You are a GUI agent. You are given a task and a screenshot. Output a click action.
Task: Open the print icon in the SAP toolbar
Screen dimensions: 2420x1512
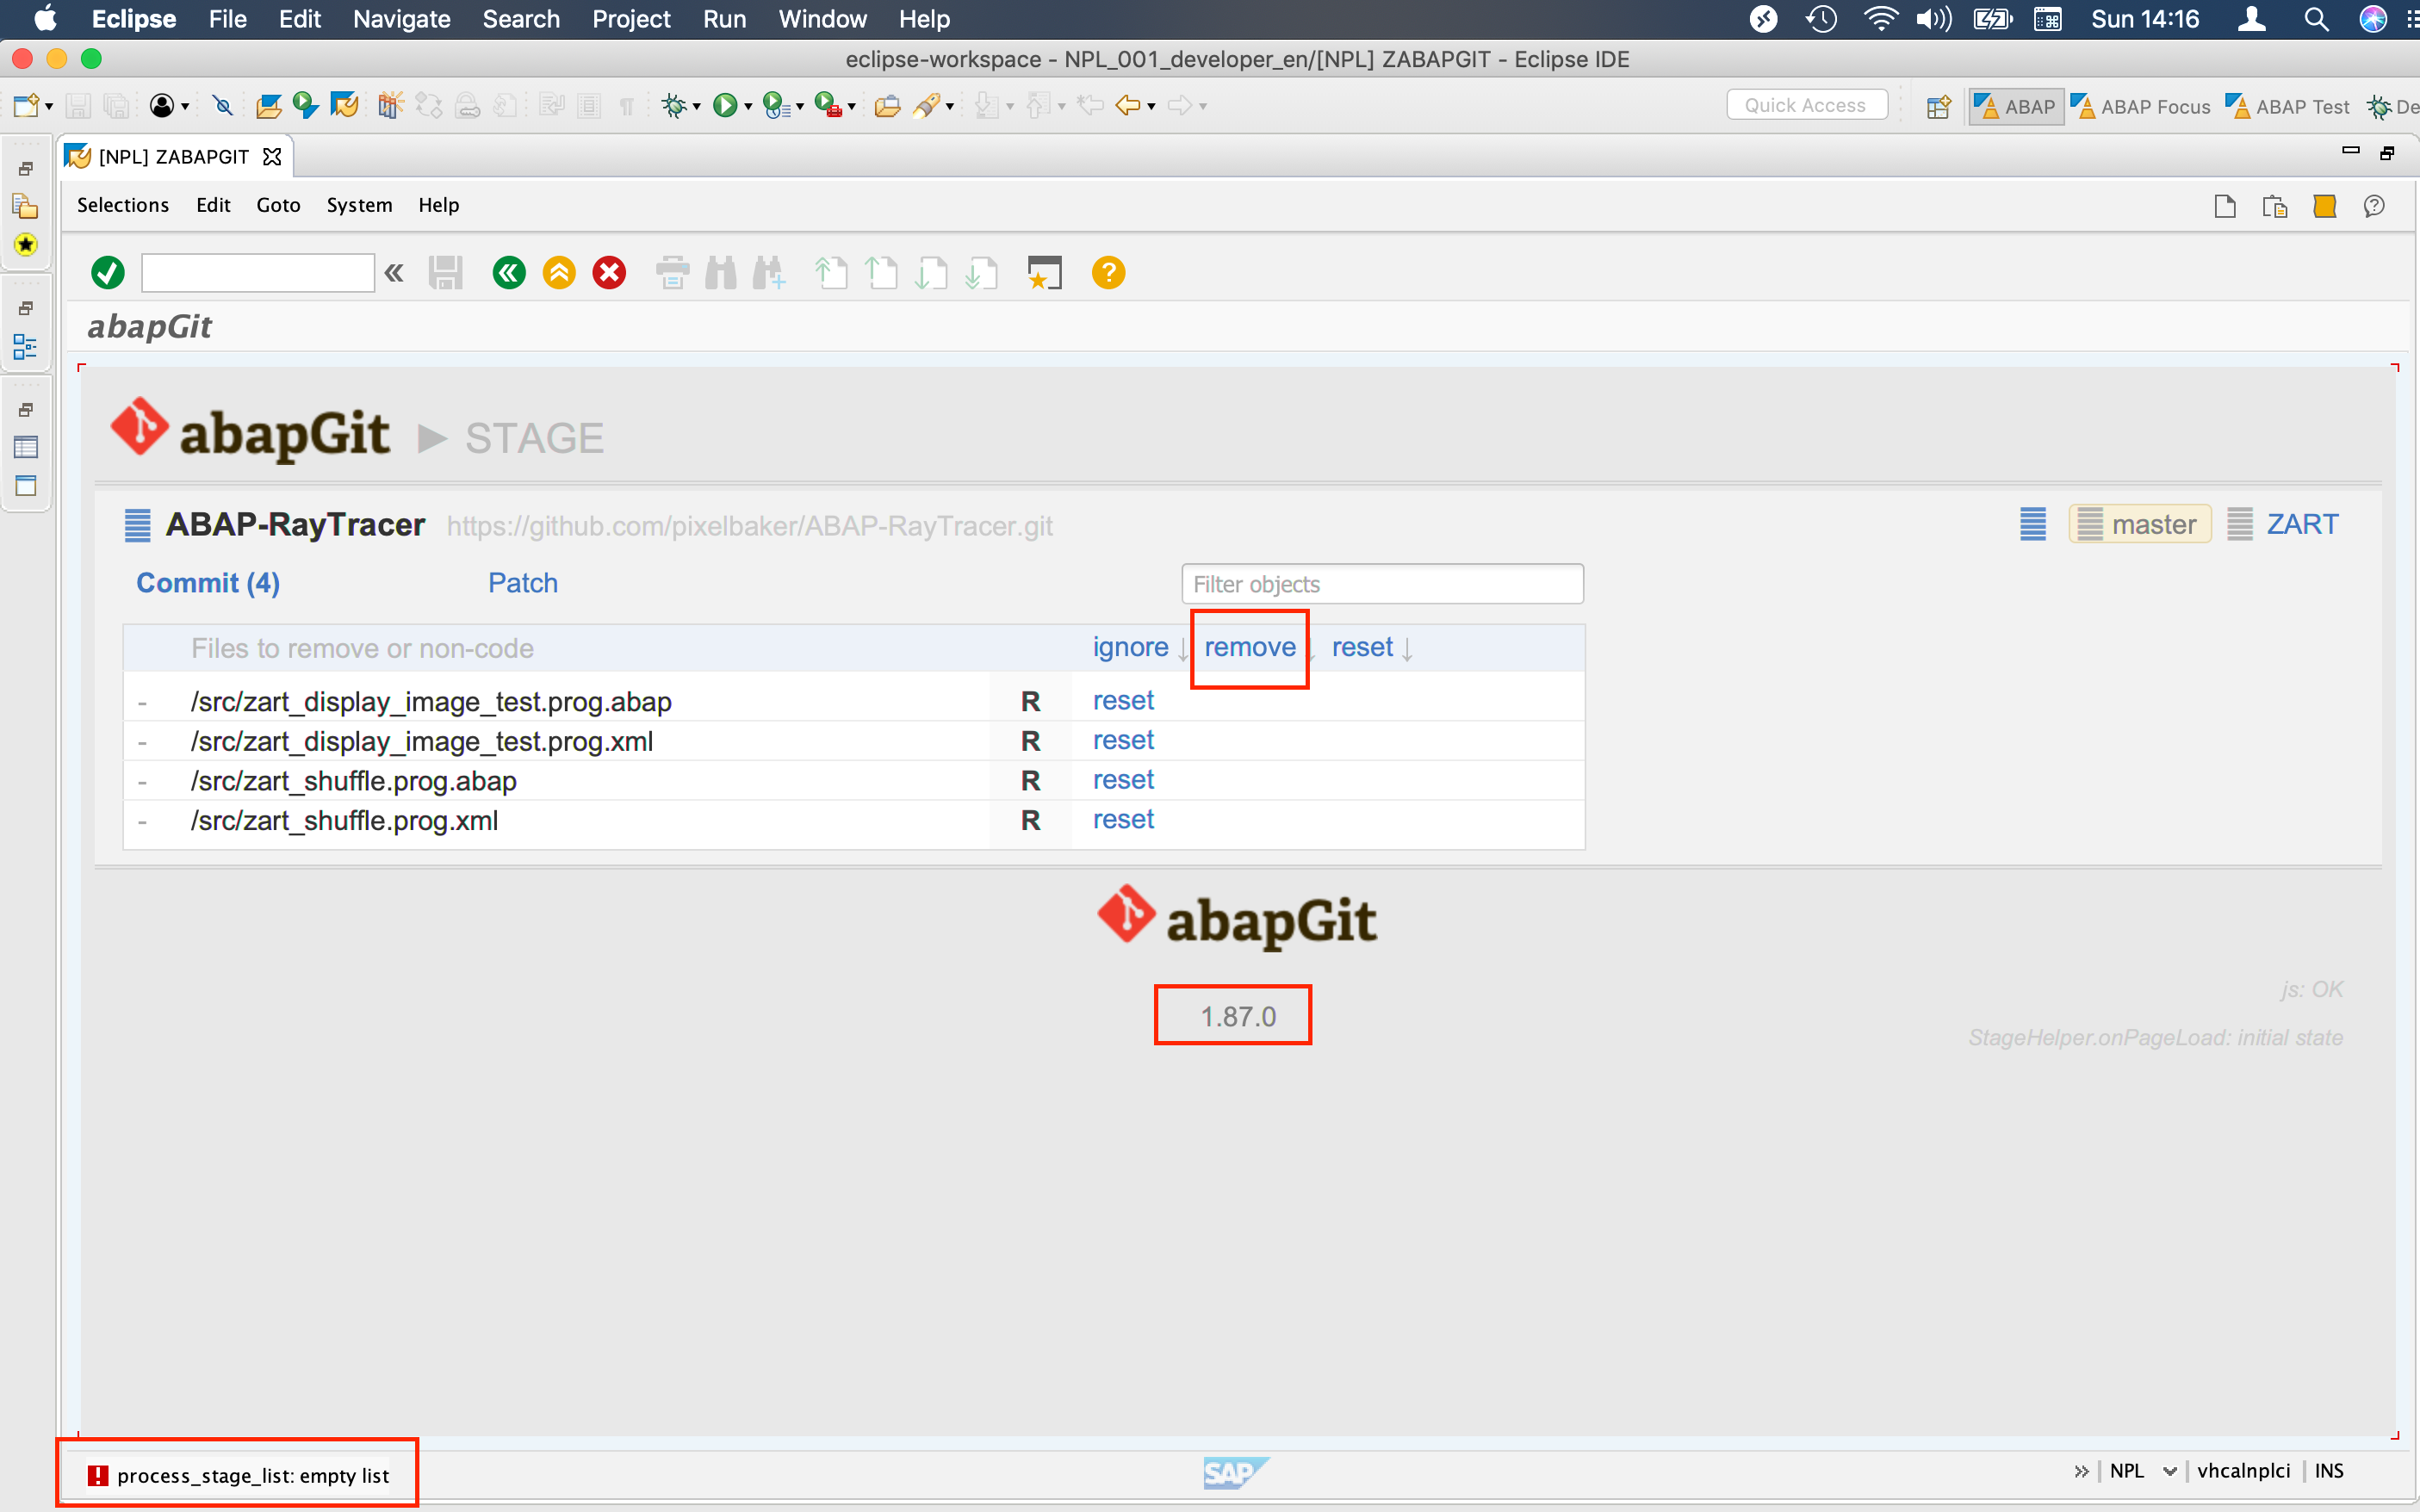[x=672, y=272]
